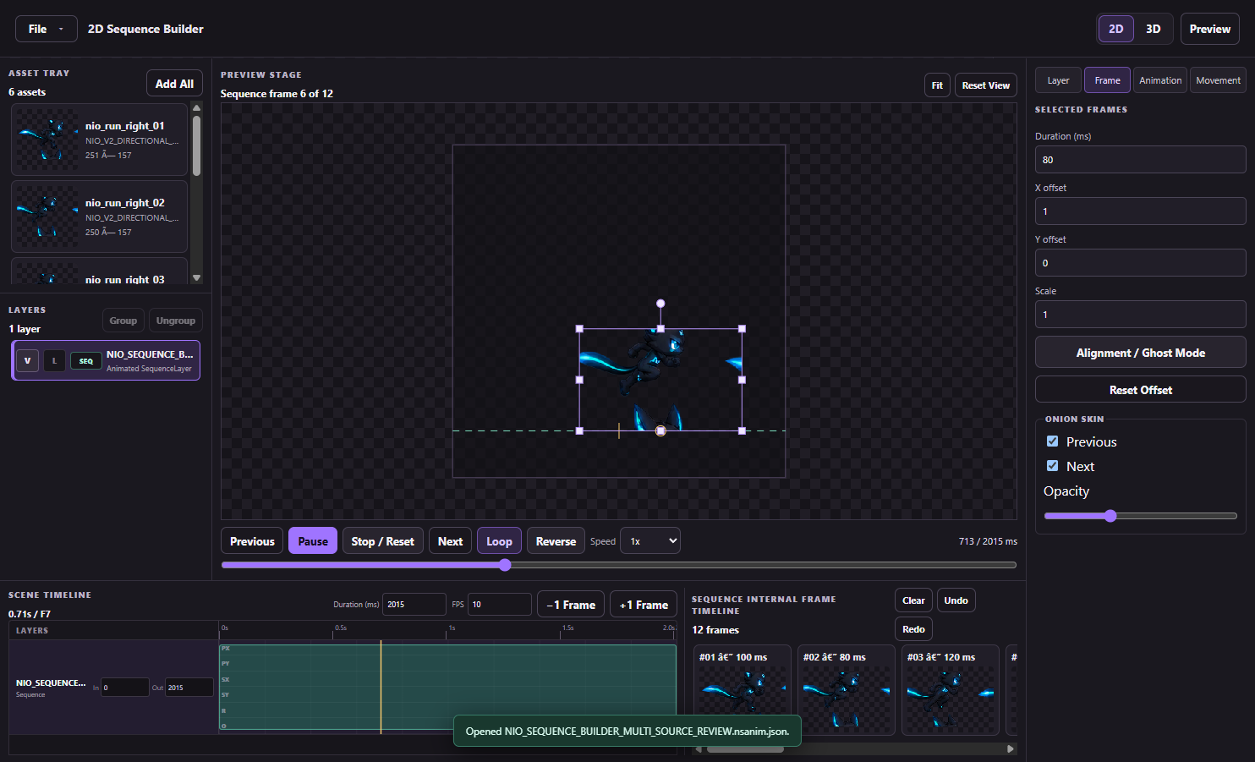This screenshot has height=762, width=1255.
Task: Toggle Loop playback
Action: click(499, 541)
